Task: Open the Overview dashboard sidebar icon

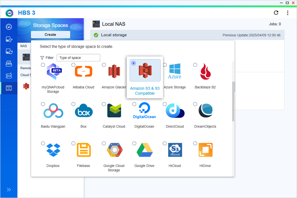Action: click(9, 27)
